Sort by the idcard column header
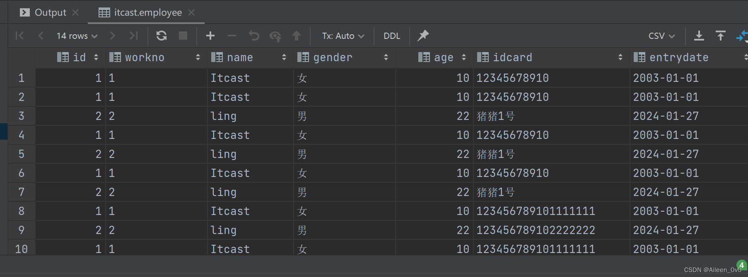The image size is (748, 277). pos(512,57)
